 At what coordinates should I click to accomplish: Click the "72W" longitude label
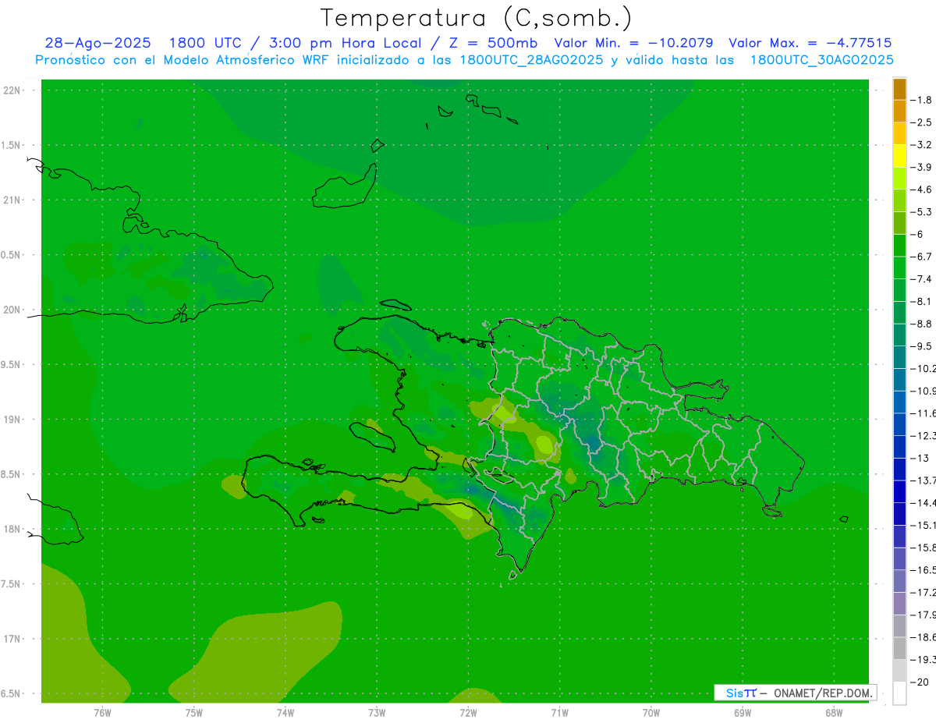coord(468,712)
